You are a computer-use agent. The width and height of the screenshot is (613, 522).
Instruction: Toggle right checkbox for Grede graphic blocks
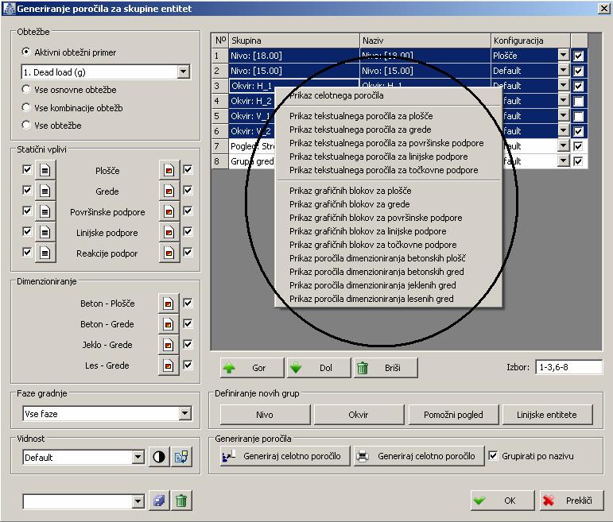click(x=188, y=190)
